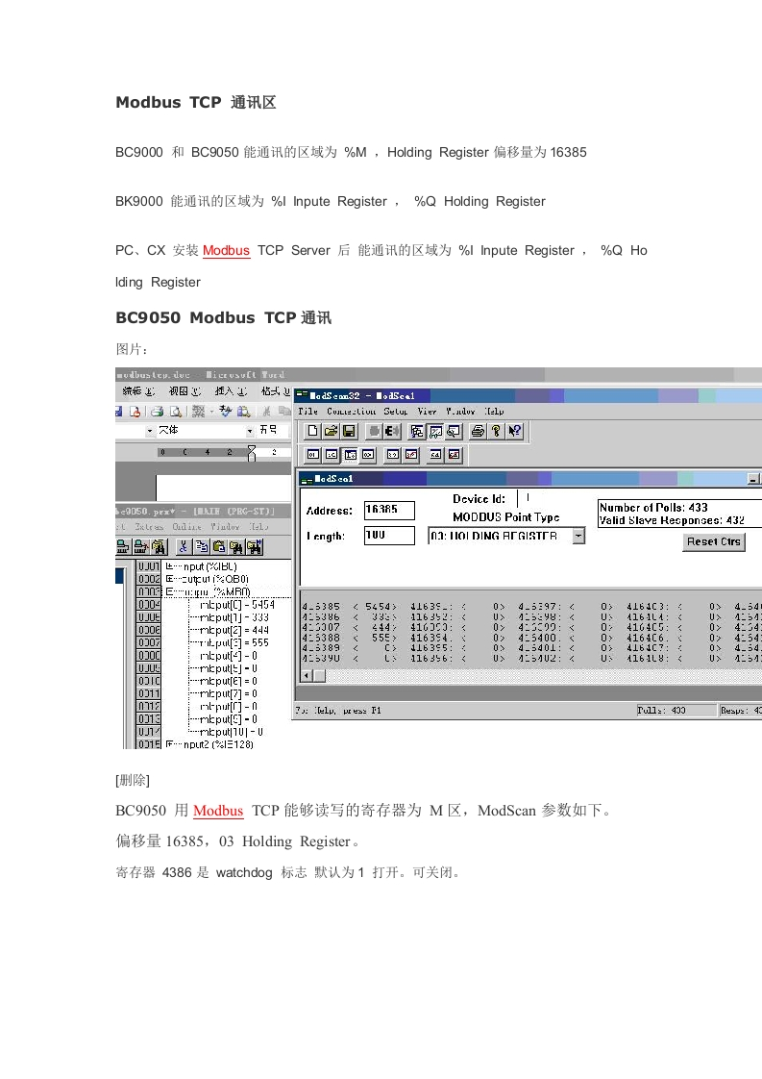Image resolution: width=762 pixels, height=1079 pixels.
Task: Click the New document icon in ModScan32 toolbar
Action: coord(313,432)
